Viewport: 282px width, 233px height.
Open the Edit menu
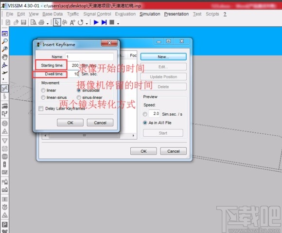point(21,14)
